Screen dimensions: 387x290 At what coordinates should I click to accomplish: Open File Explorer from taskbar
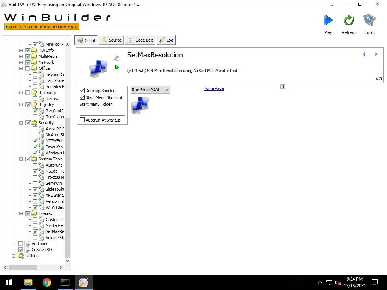[28, 282]
